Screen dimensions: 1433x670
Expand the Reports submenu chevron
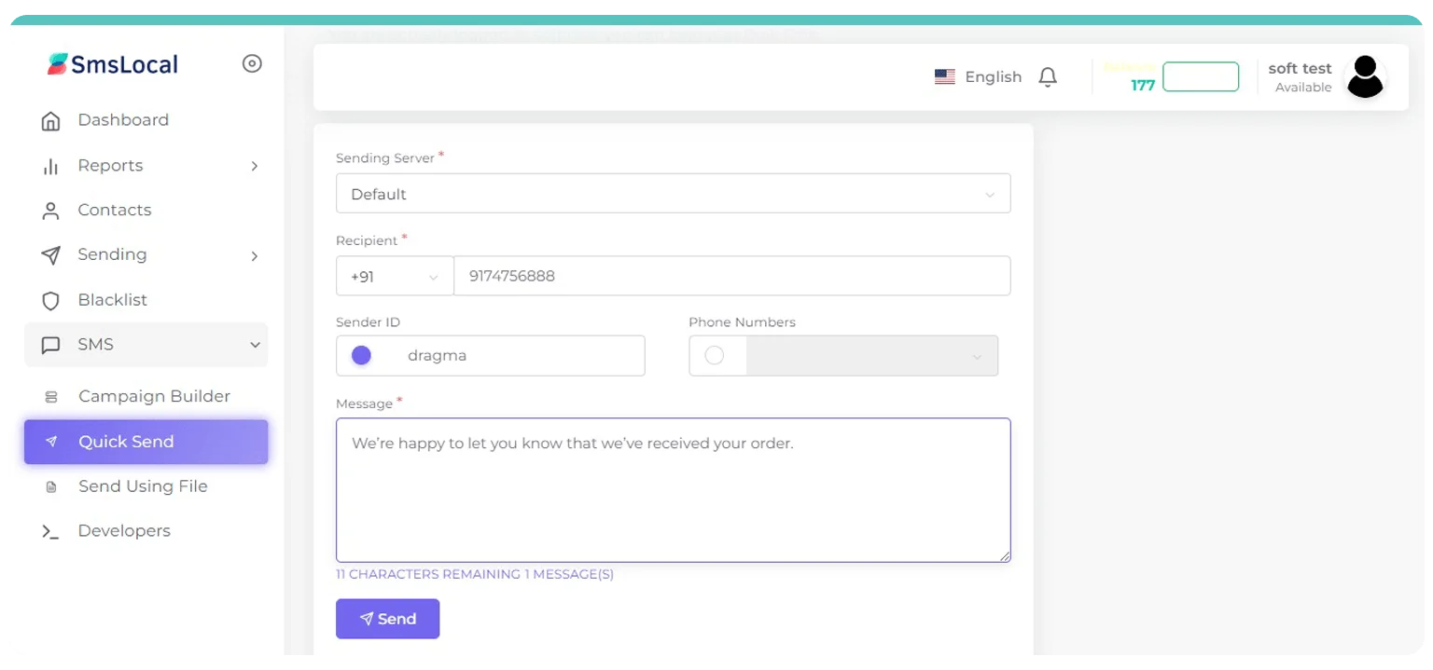tap(255, 166)
